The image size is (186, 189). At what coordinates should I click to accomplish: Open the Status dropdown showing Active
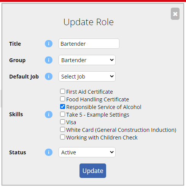87,152
